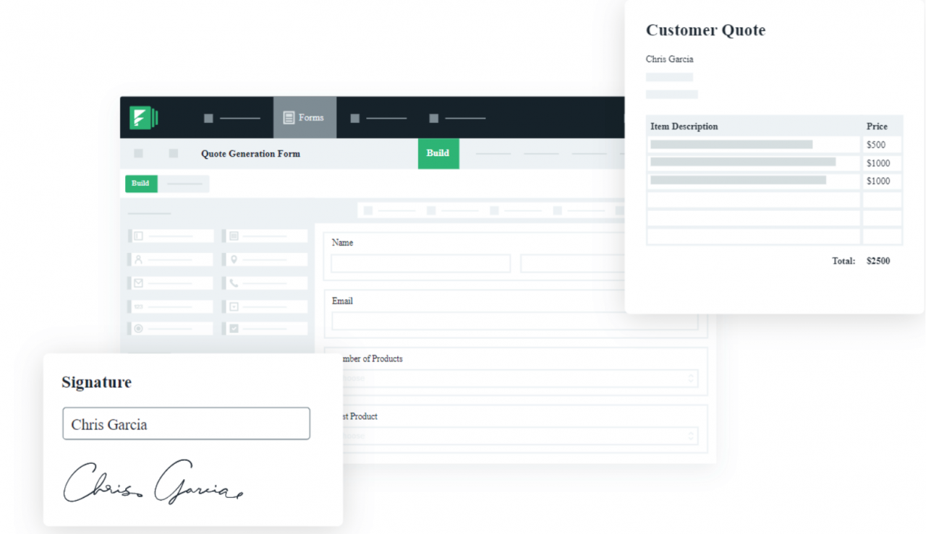Click the $2500 Total in Customer Quote
Viewport: 926px width, 534px height.
pyautogui.click(x=878, y=261)
